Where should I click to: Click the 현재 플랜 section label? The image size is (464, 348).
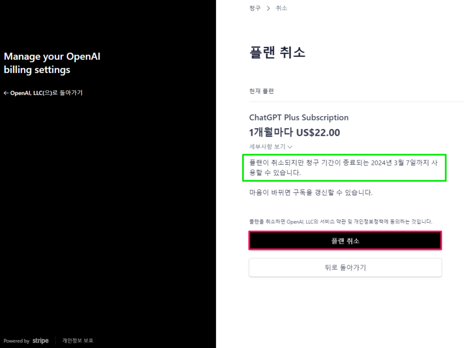[261, 90]
